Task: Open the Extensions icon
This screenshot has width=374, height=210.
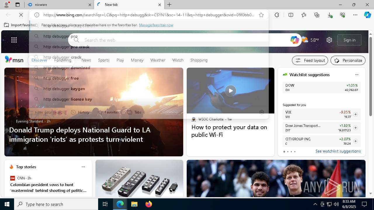Action: tap(277, 15)
